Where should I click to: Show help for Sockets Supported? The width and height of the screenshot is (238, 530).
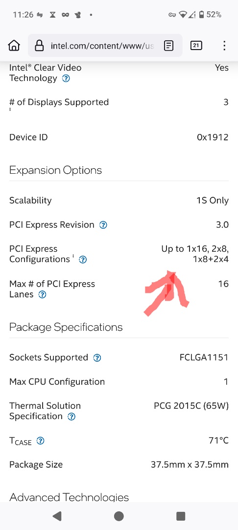[x=97, y=358]
